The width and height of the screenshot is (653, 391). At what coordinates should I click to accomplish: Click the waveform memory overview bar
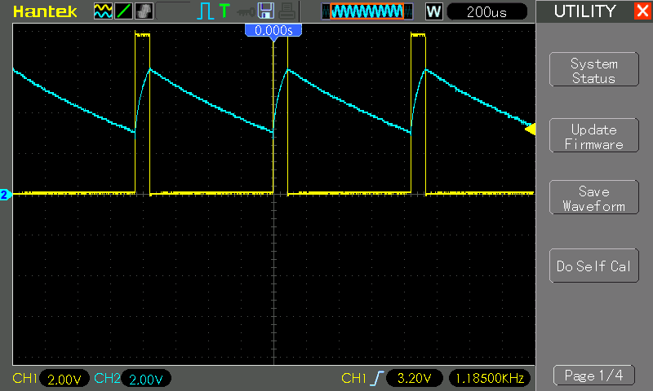pos(366,11)
